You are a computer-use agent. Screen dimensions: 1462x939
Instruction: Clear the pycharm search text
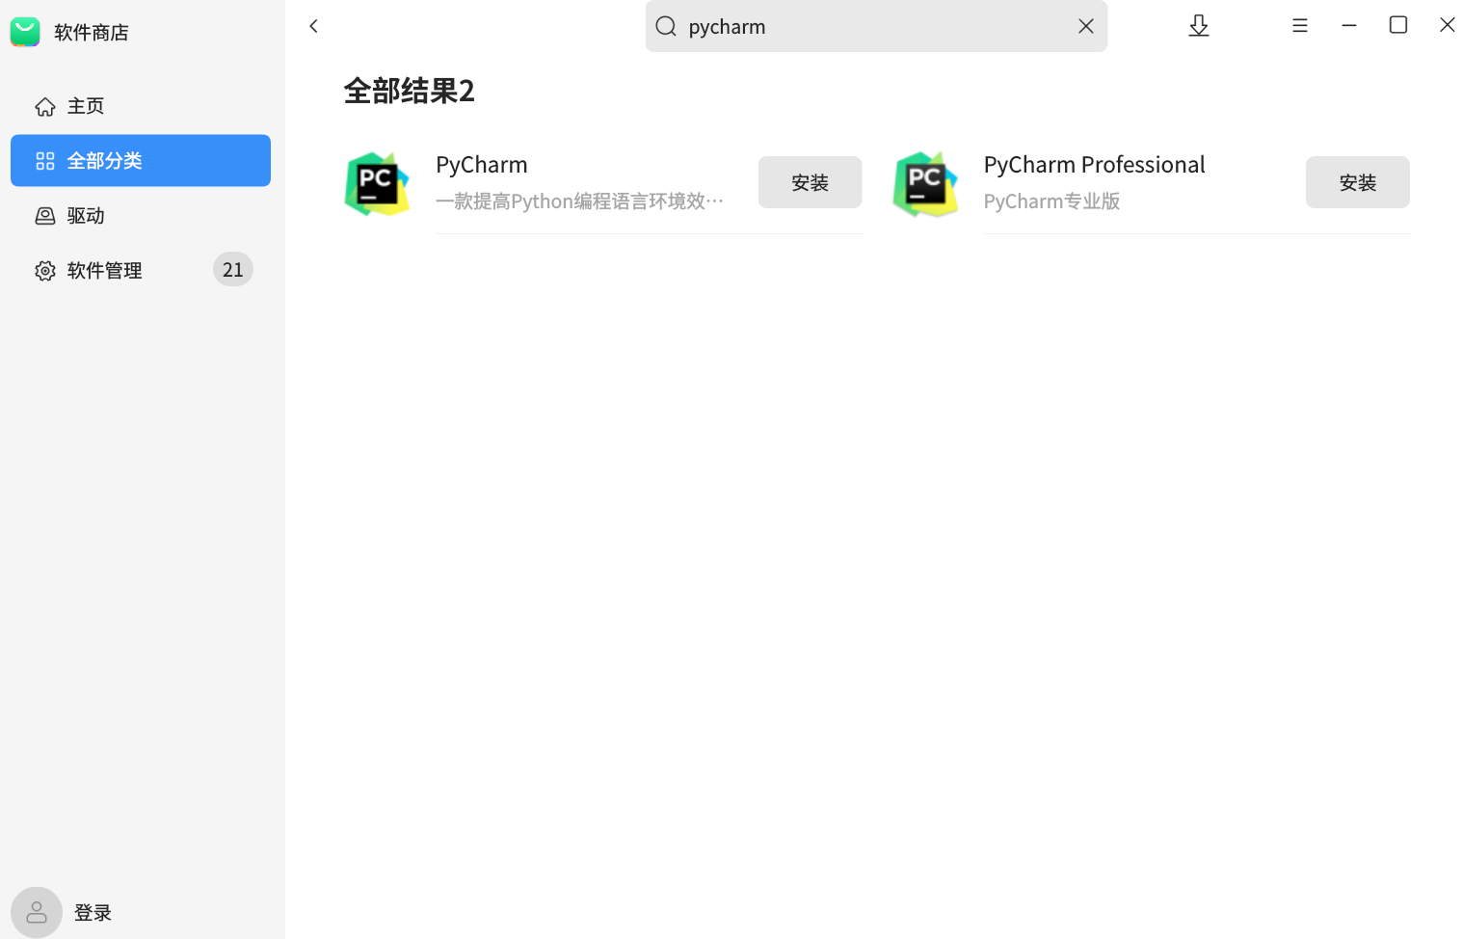click(x=1086, y=26)
